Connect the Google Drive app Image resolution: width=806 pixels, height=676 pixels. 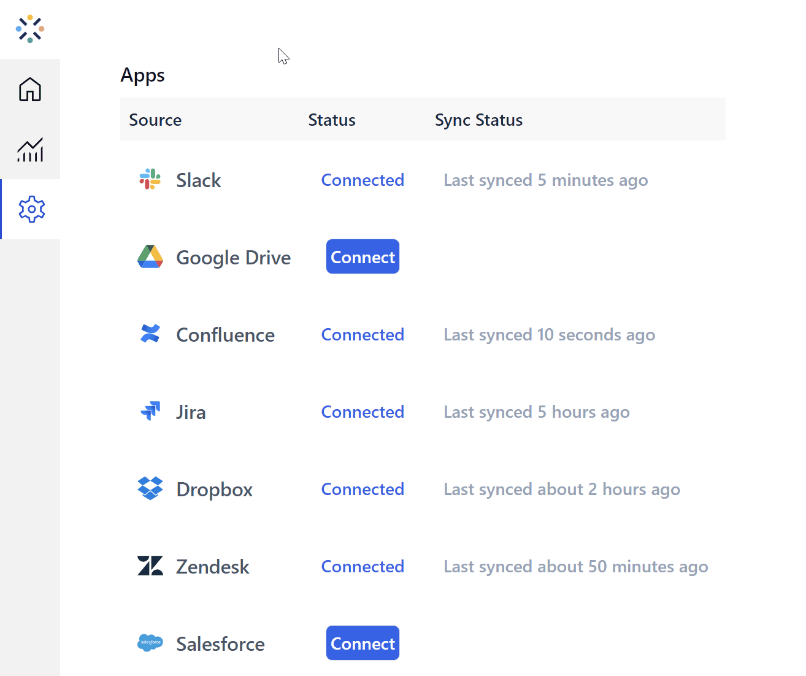(363, 256)
